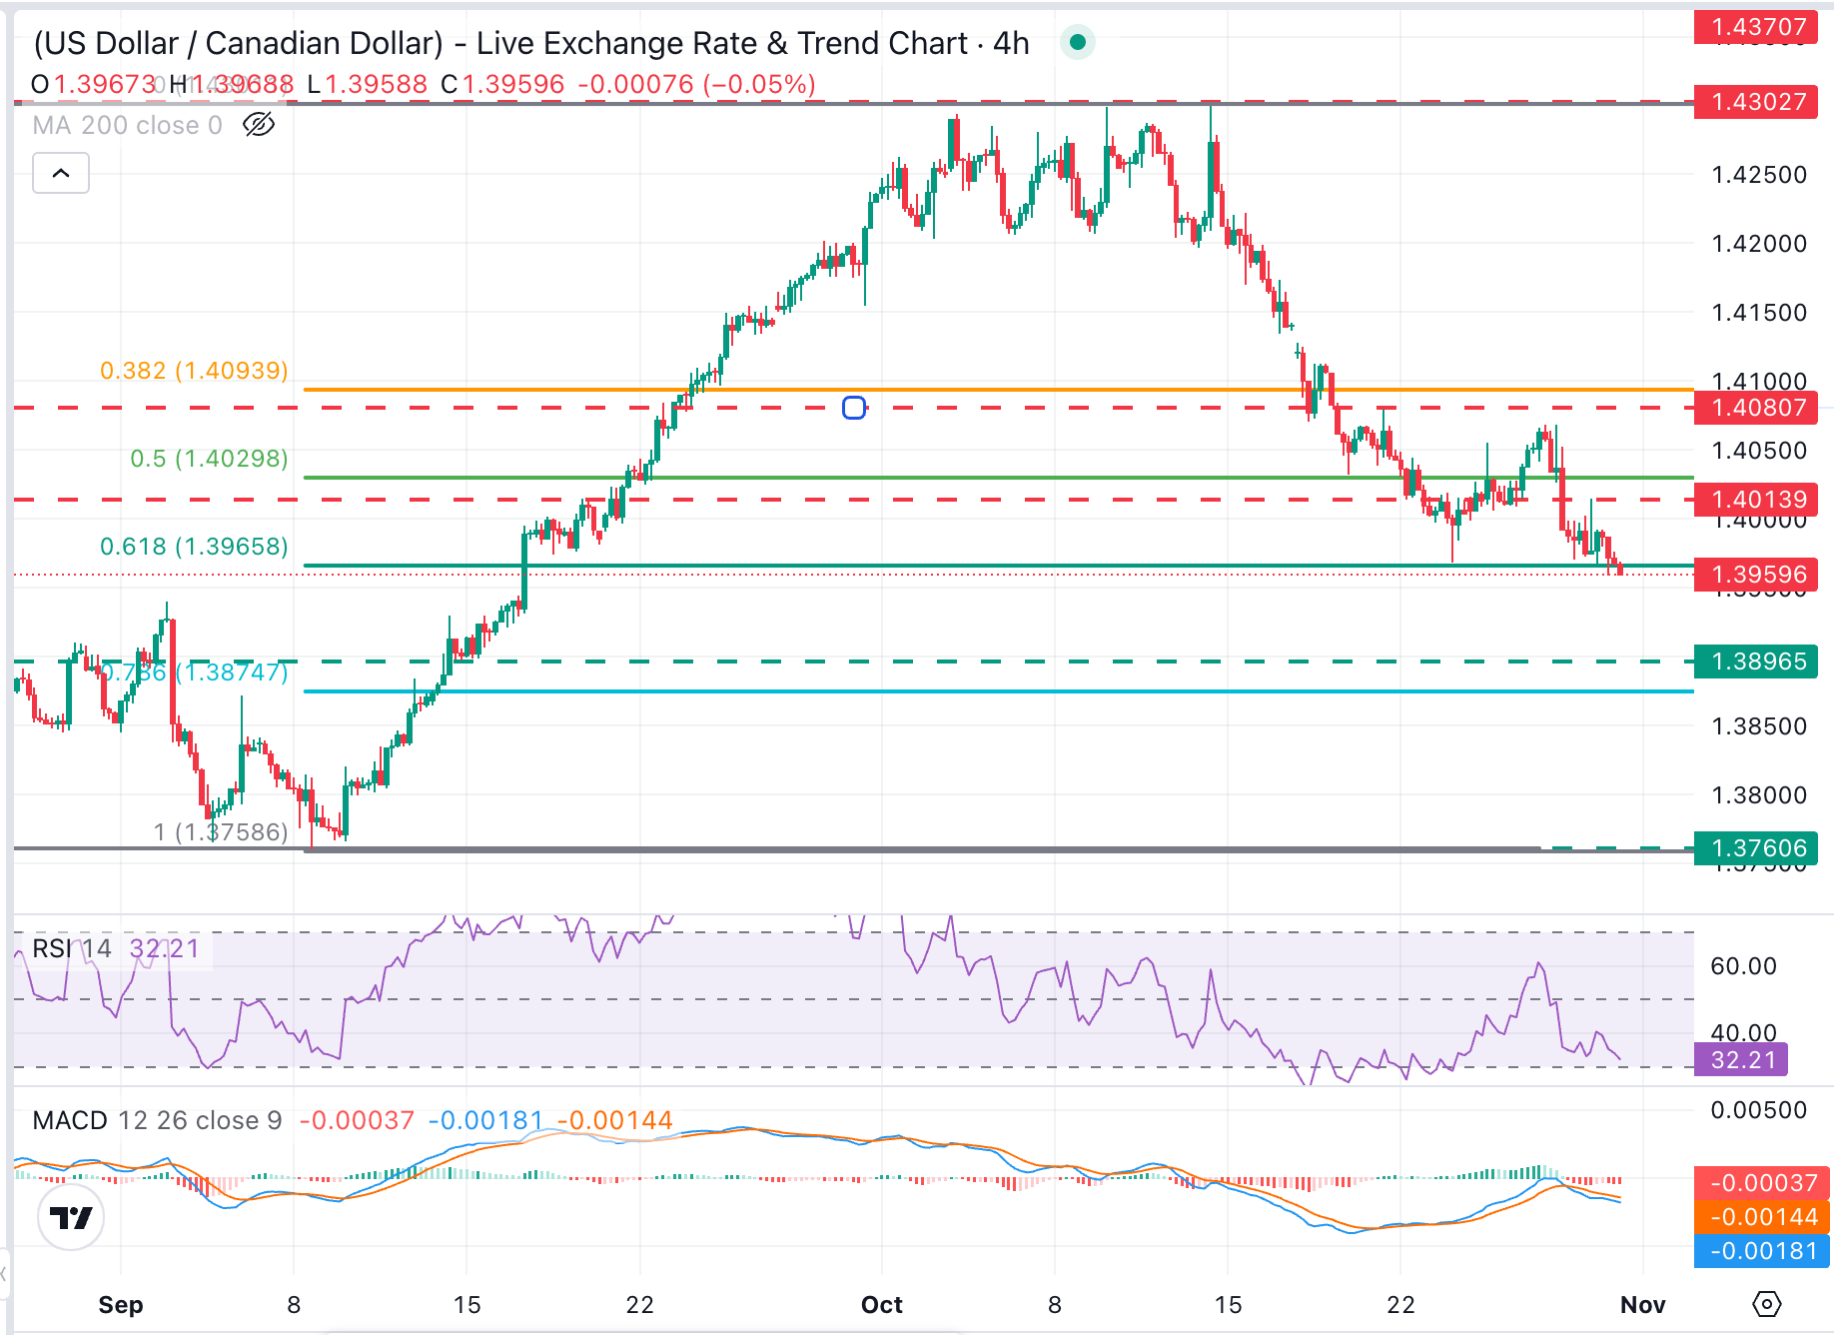Click the 60.00 RSI axis label
Viewport: 1834px width, 1335px height.
tap(1744, 966)
